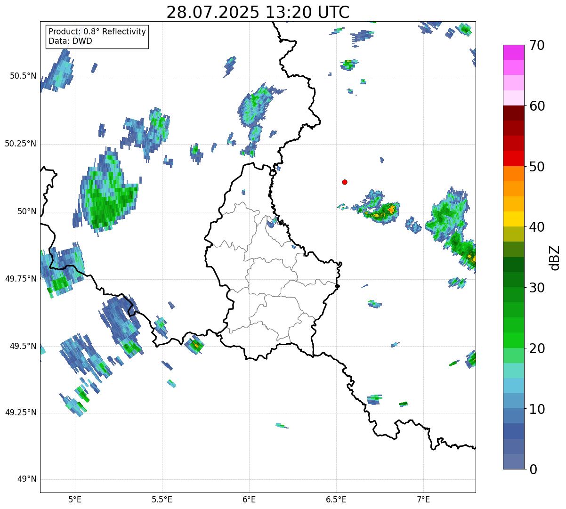Viewport: 566px width, 509px height.
Task: Click the '49.25°N' latitude label
Action: click(x=21, y=412)
